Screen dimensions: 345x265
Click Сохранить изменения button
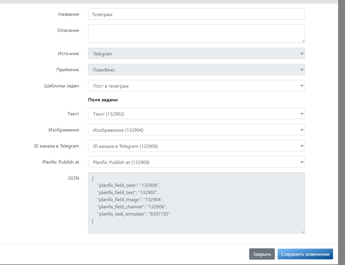(305, 254)
